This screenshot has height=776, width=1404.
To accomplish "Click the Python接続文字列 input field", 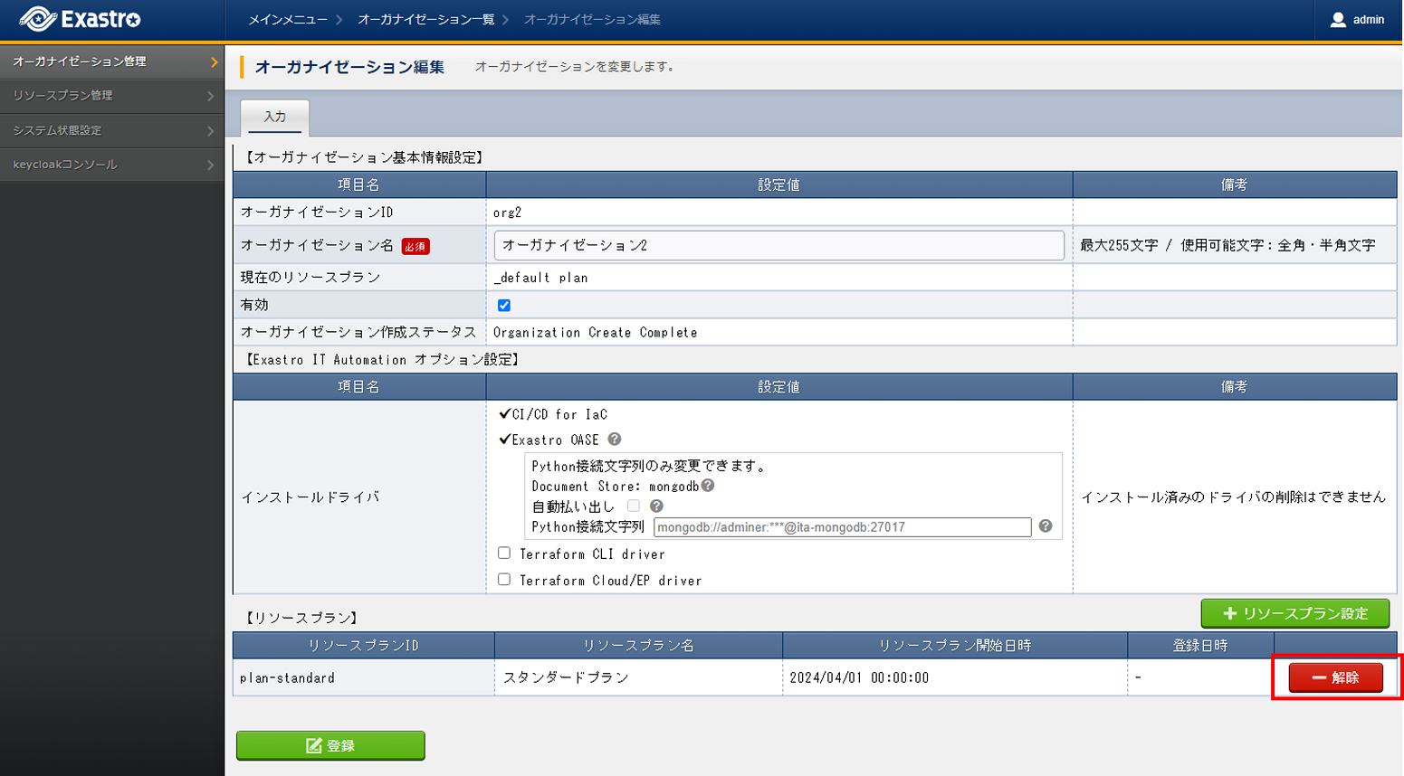I will (x=842, y=527).
